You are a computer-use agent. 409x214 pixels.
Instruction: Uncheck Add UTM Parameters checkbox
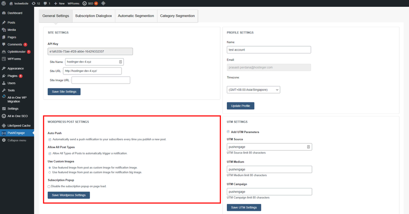pos(228,132)
